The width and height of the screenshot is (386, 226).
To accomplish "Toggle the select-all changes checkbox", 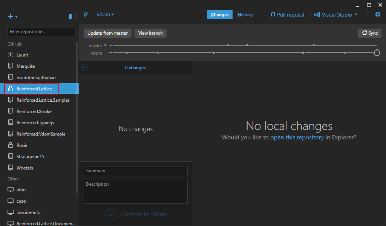I will (84, 67).
